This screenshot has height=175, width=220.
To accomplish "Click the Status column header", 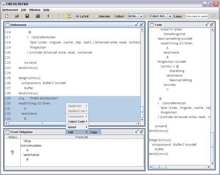I will pos(13,137).
